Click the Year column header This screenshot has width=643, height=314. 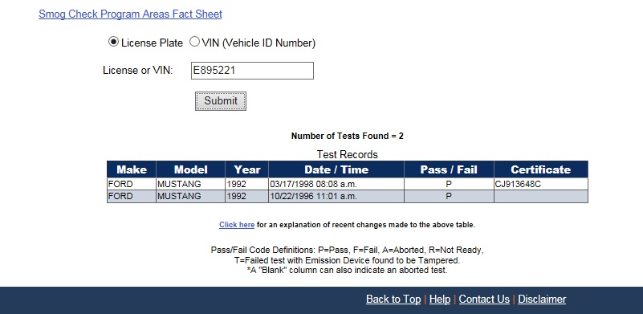(x=247, y=169)
